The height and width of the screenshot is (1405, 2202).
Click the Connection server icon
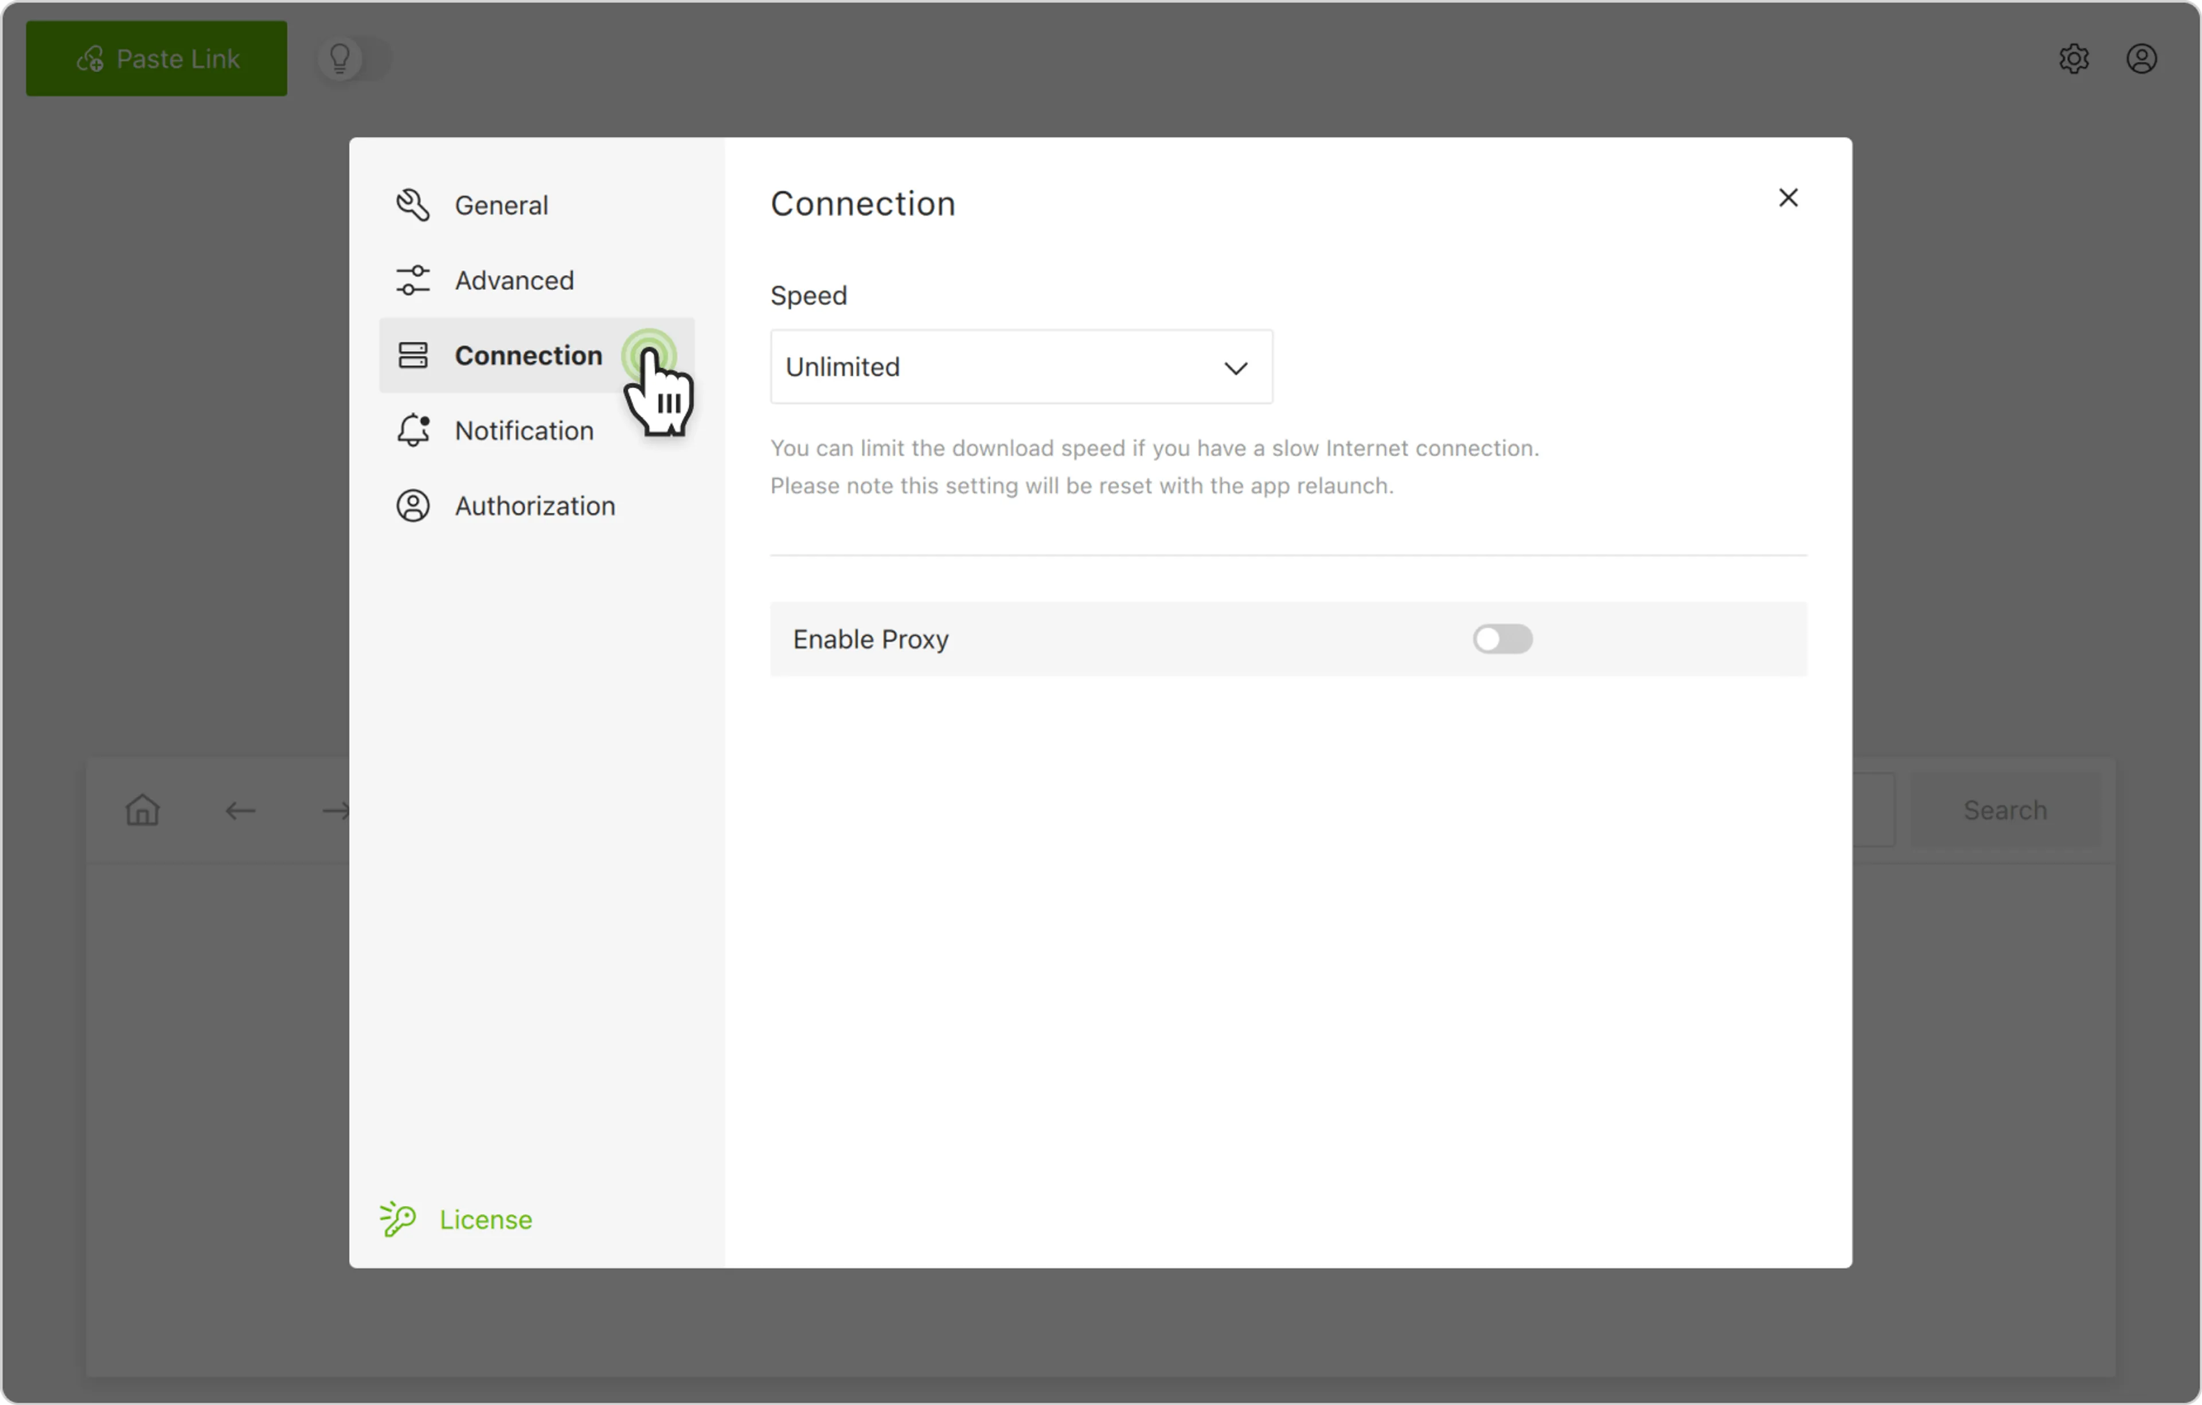(x=412, y=355)
